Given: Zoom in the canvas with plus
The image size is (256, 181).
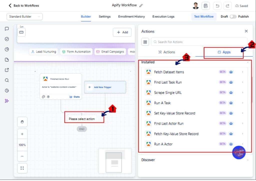Looking at the screenshot, I should [x=22, y=134].
